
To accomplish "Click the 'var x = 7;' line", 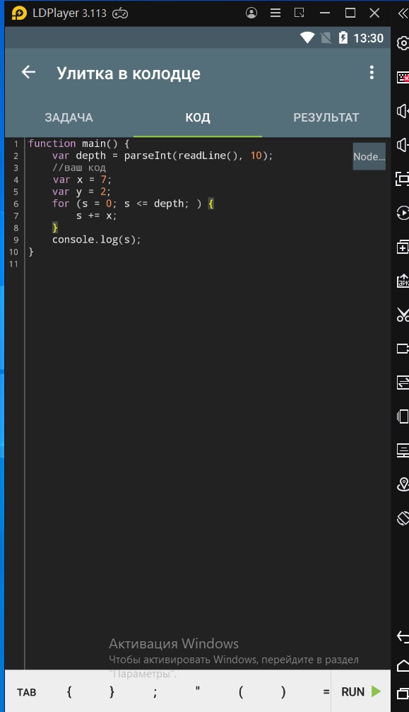I will 82,180.
